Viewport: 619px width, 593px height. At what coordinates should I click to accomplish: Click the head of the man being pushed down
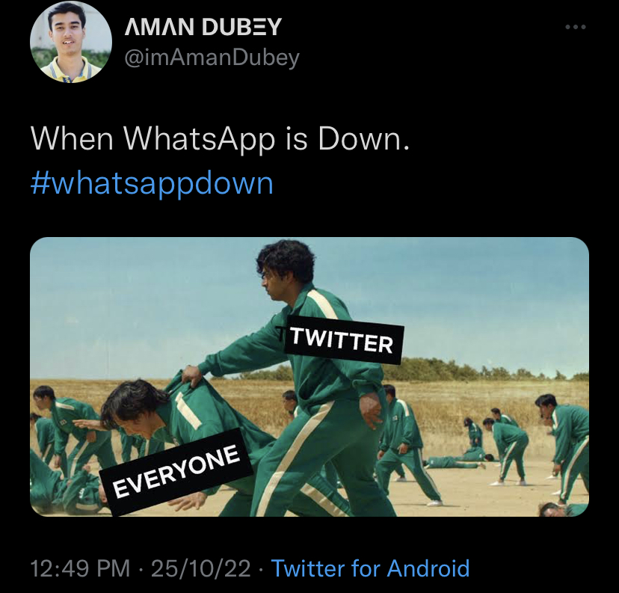tap(130, 406)
